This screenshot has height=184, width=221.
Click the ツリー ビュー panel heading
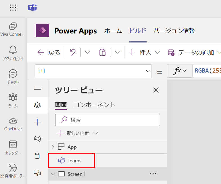79,90
